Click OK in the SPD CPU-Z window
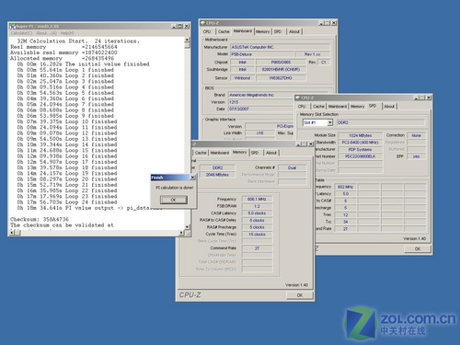 coord(418,248)
